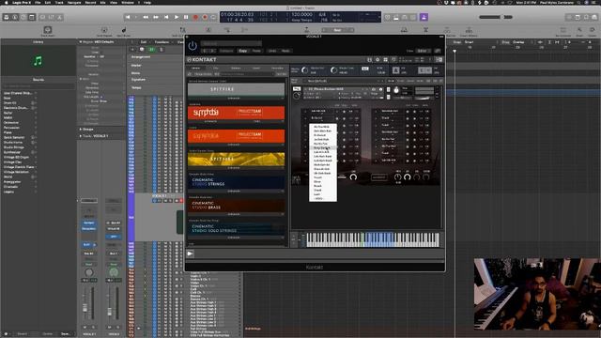
Task: Toggle Ext sync button in Kontakt master
Action: 365,69
